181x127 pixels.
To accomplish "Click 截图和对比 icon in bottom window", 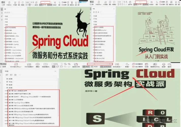I will coord(155,65).
